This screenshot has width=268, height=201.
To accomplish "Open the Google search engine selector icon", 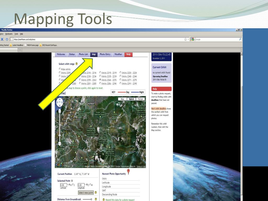I will click(192, 39).
